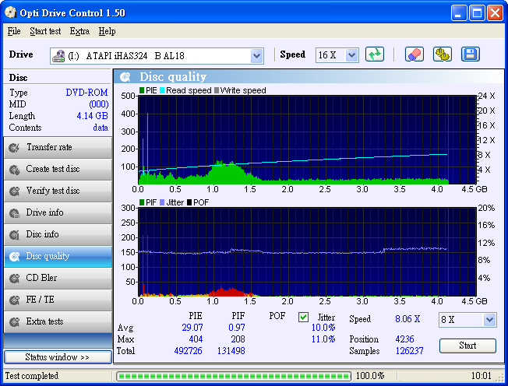Toggle the Jitter checkbox
Viewport: 508px width, 386px height.
304,318
